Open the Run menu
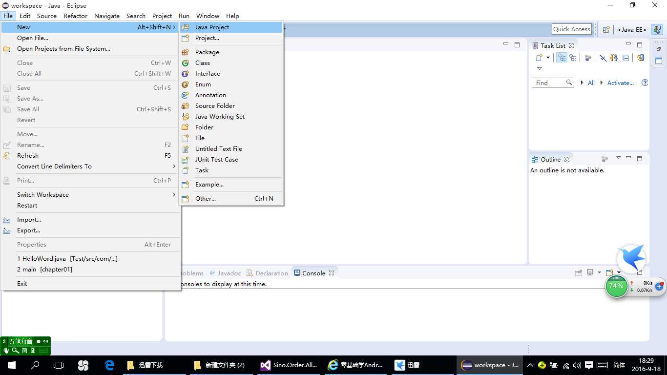This screenshot has height=375, width=667. pyautogui.click(x=184, y=16)
